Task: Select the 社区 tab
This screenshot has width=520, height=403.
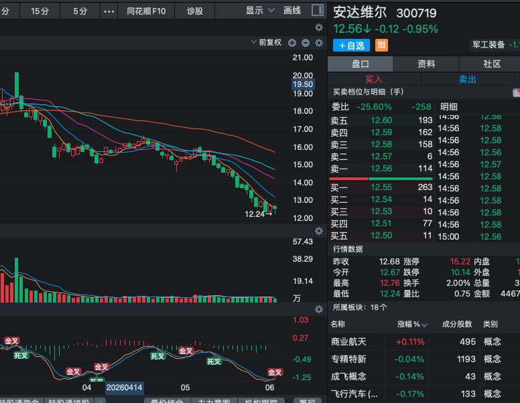Action: [491, 64]
